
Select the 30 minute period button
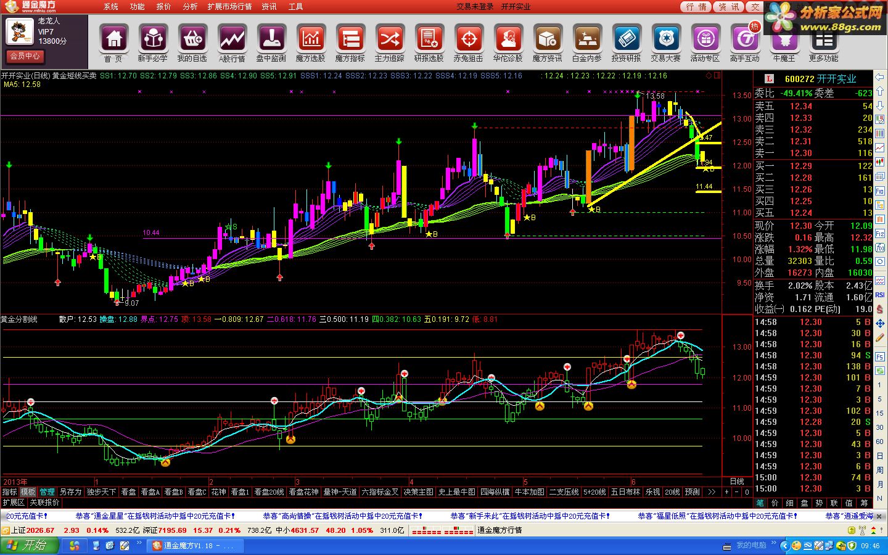tap(880, 427)
